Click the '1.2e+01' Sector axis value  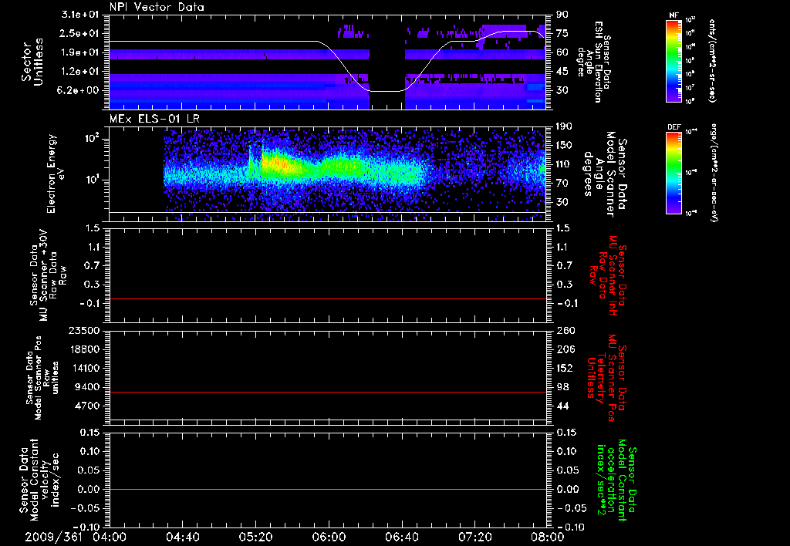(80, 72)
